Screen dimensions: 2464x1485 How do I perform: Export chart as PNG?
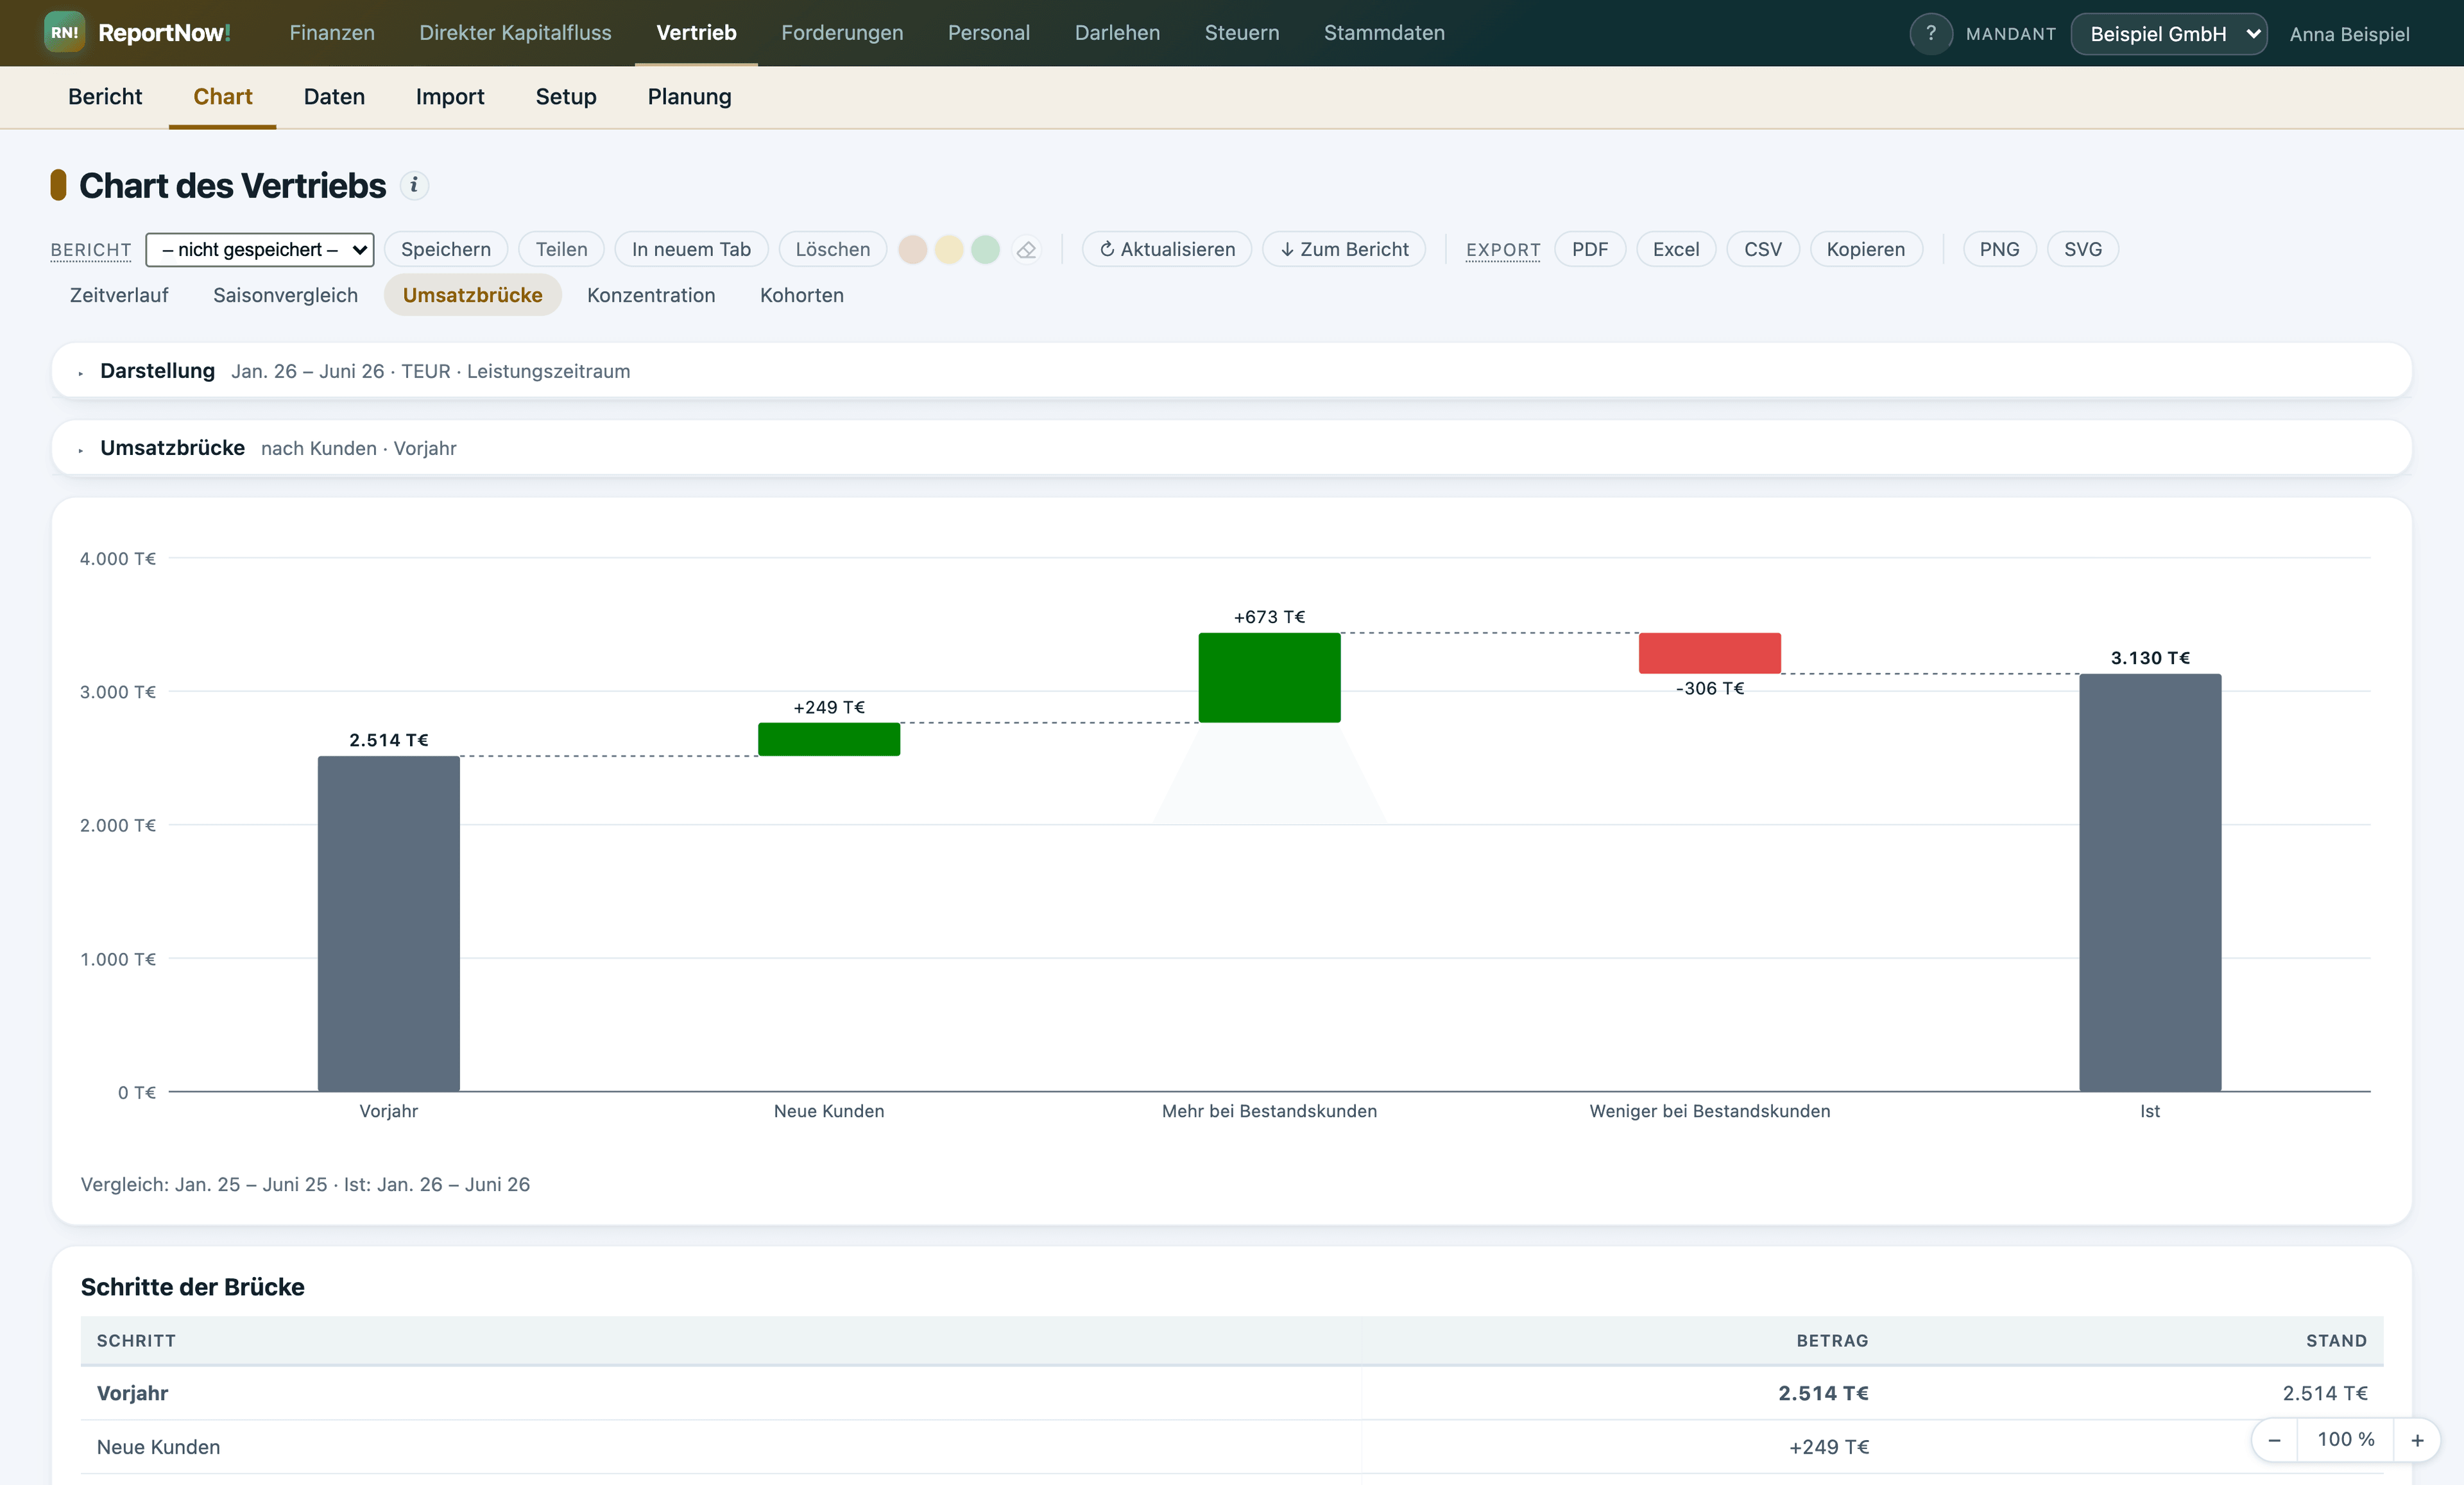tap(1999, 249)
